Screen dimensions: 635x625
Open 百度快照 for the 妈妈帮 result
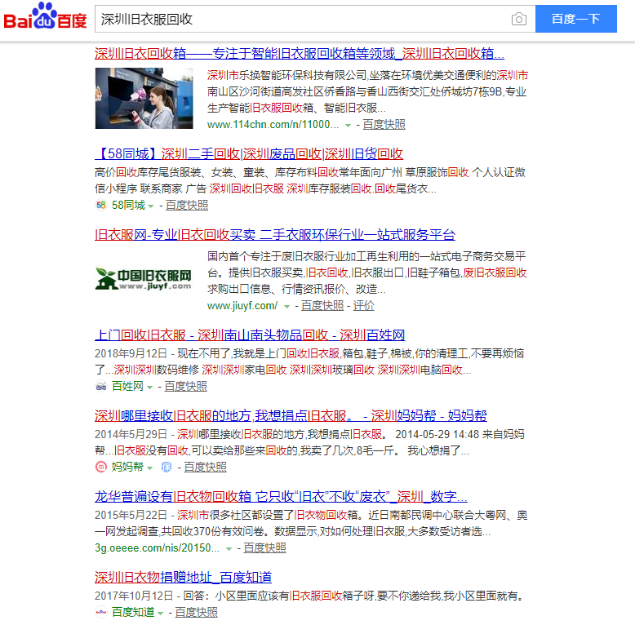point(206,468)
